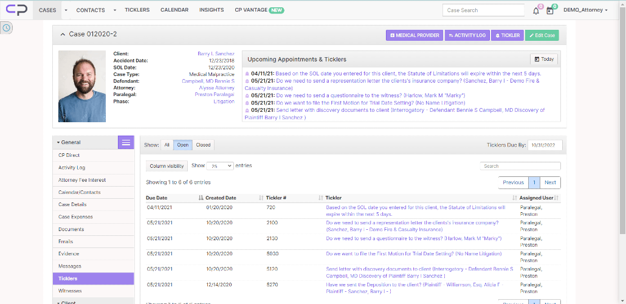The height and width of the screenshot is (304, 626).
Task: Click the Activity Log button in case header
Action: tap(467, 35)
